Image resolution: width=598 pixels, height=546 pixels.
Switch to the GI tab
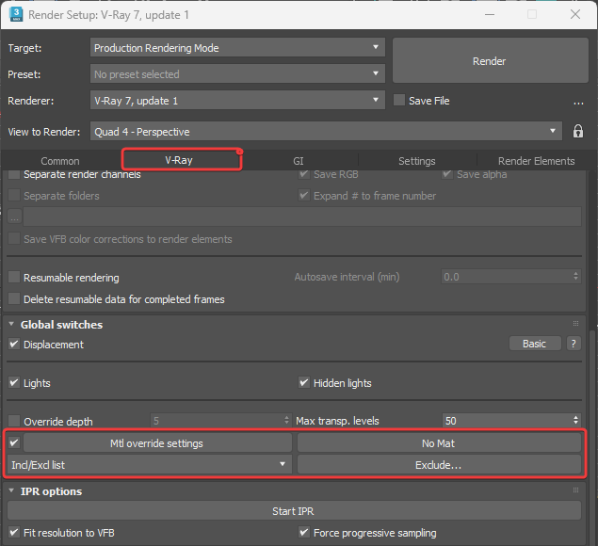tap(298, 161)
